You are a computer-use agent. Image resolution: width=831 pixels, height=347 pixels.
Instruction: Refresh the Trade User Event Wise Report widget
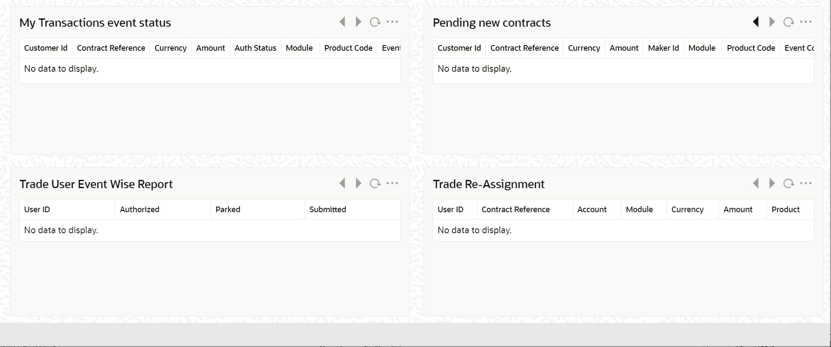375,183
